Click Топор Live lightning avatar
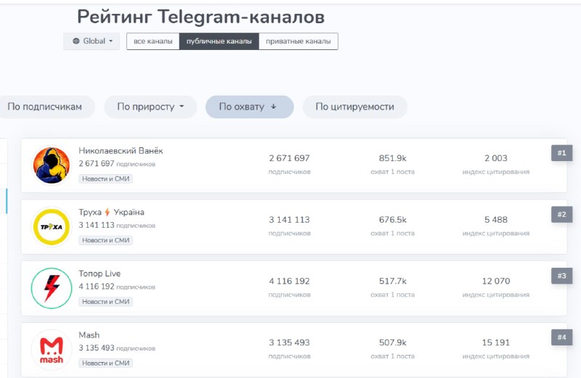The height and width of the screenshot is (378, 581). click(52, 288)
